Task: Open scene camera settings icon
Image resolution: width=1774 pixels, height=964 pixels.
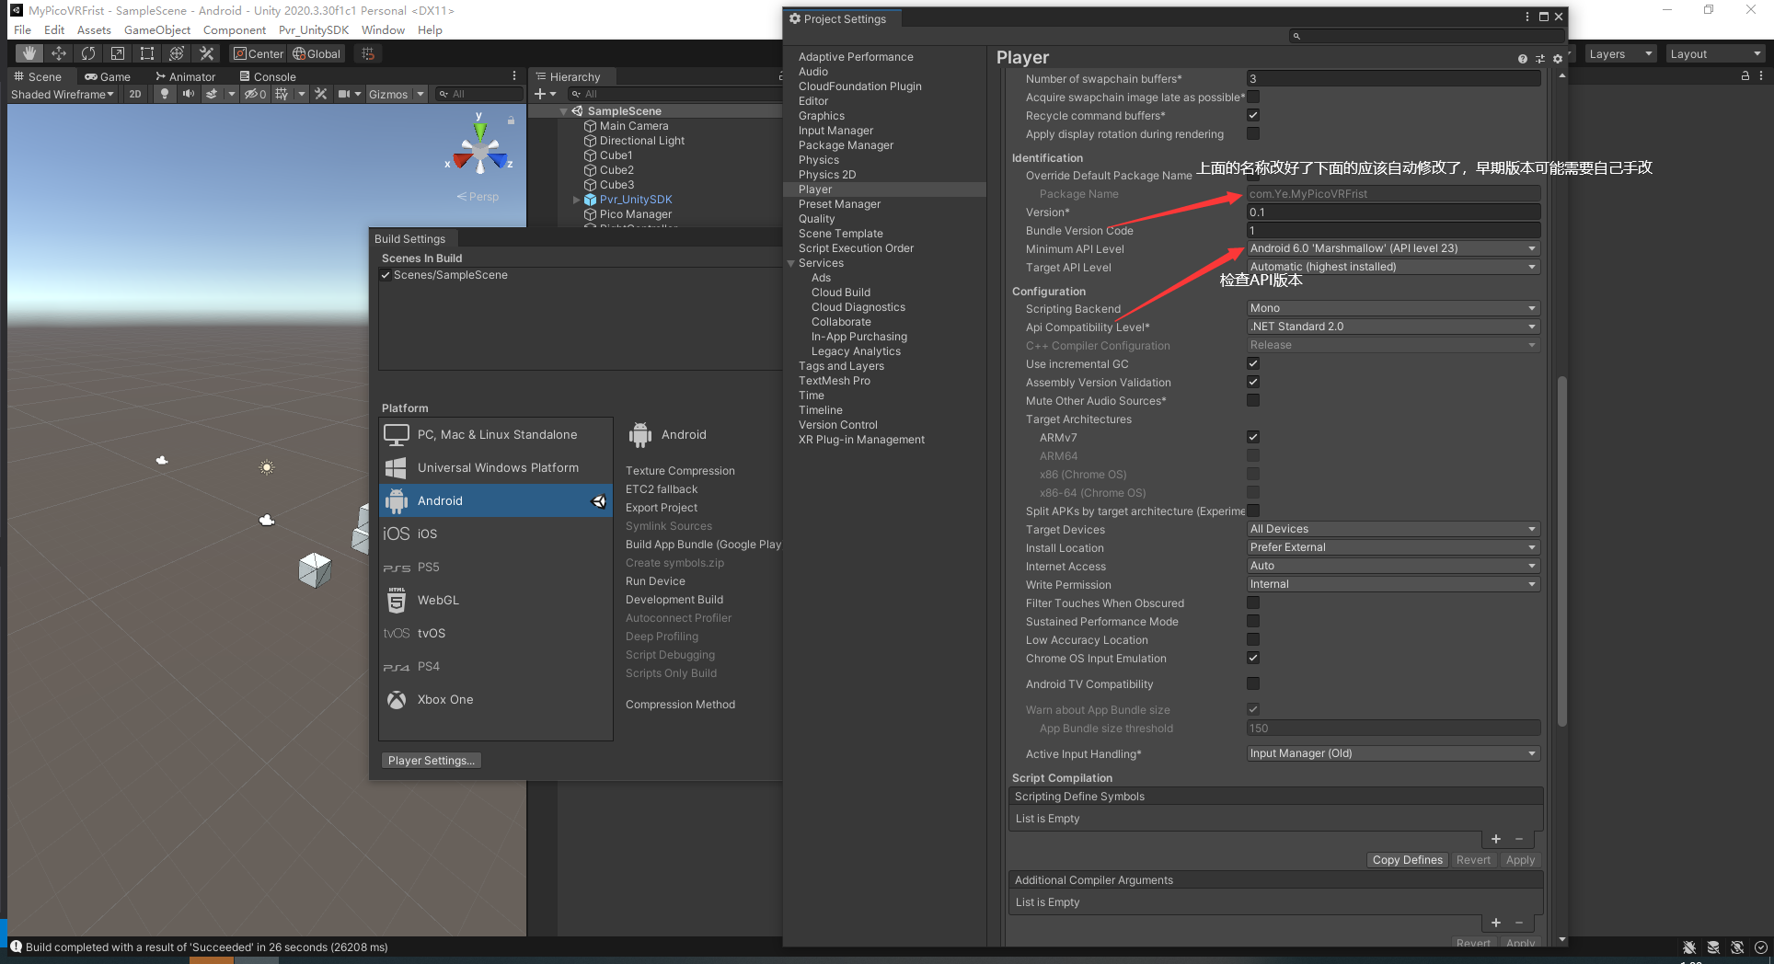Action: 344,94
